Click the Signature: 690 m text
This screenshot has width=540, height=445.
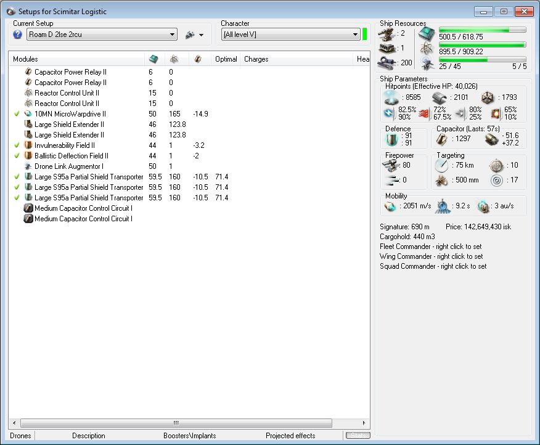coord(404,227)
